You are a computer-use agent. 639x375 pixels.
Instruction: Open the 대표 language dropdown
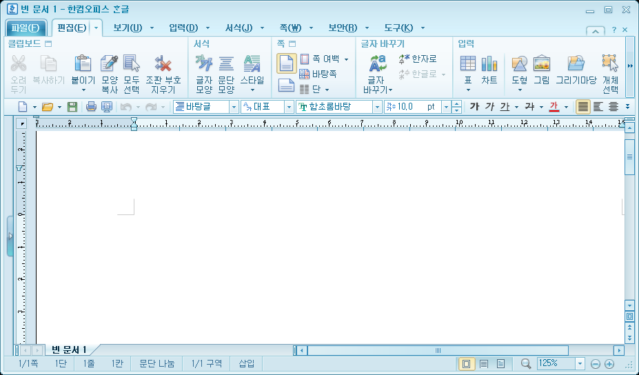[289, 108]
